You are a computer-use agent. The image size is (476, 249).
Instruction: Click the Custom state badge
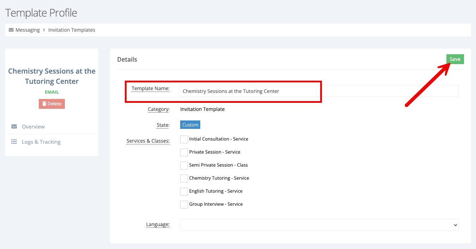[x=190, y=125]
